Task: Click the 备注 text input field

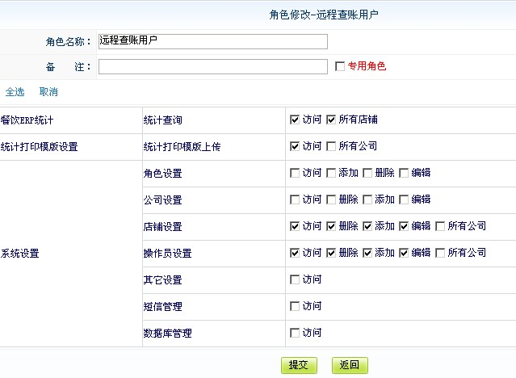Action: point(212,66)
